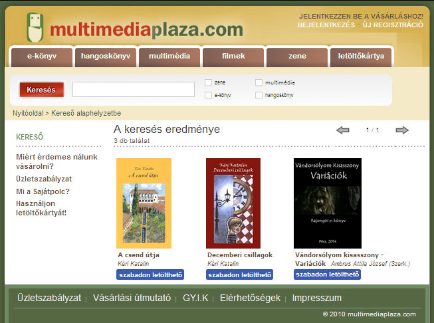Click Kereső alaphelyzetbe breadcrumb link
This screenshot has height=323, width=434.
pyautogui.click(x=86, y=113)
